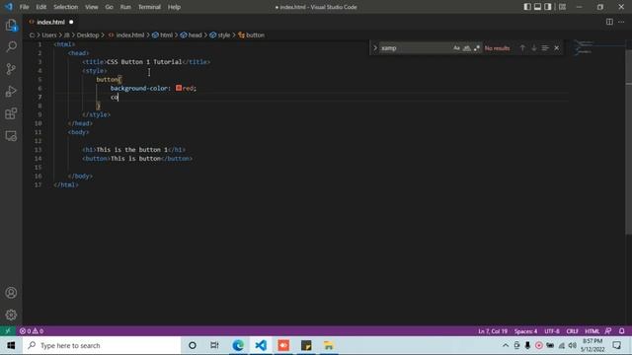Open button breadcrumb dropdown

coord(251,35)
